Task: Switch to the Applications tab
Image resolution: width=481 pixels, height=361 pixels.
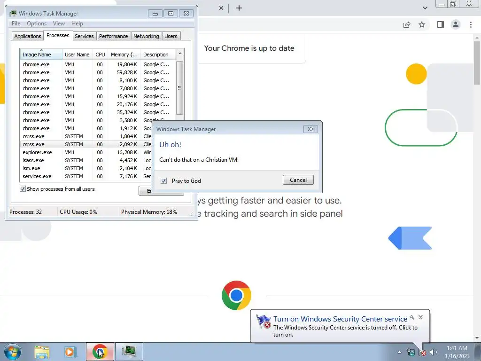Action: coord(28,36)
